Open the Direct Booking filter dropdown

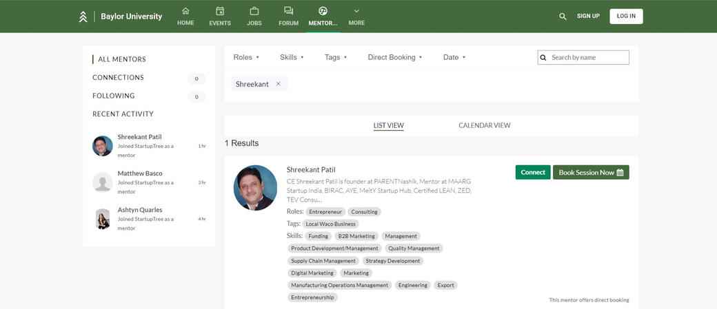click(394, 58)
